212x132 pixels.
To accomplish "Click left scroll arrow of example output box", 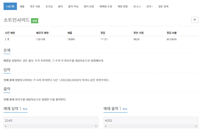I will point(106,126).
